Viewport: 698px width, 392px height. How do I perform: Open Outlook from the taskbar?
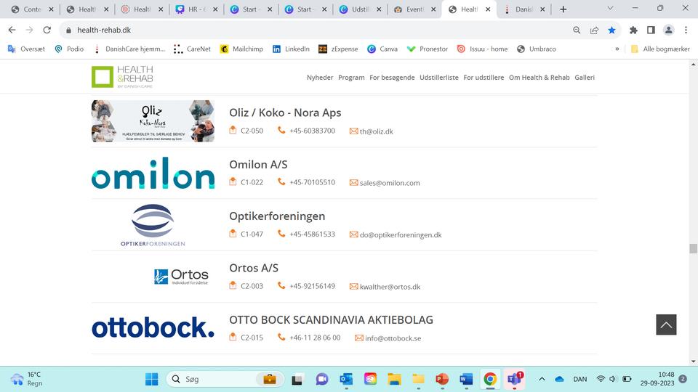[346, 379]
